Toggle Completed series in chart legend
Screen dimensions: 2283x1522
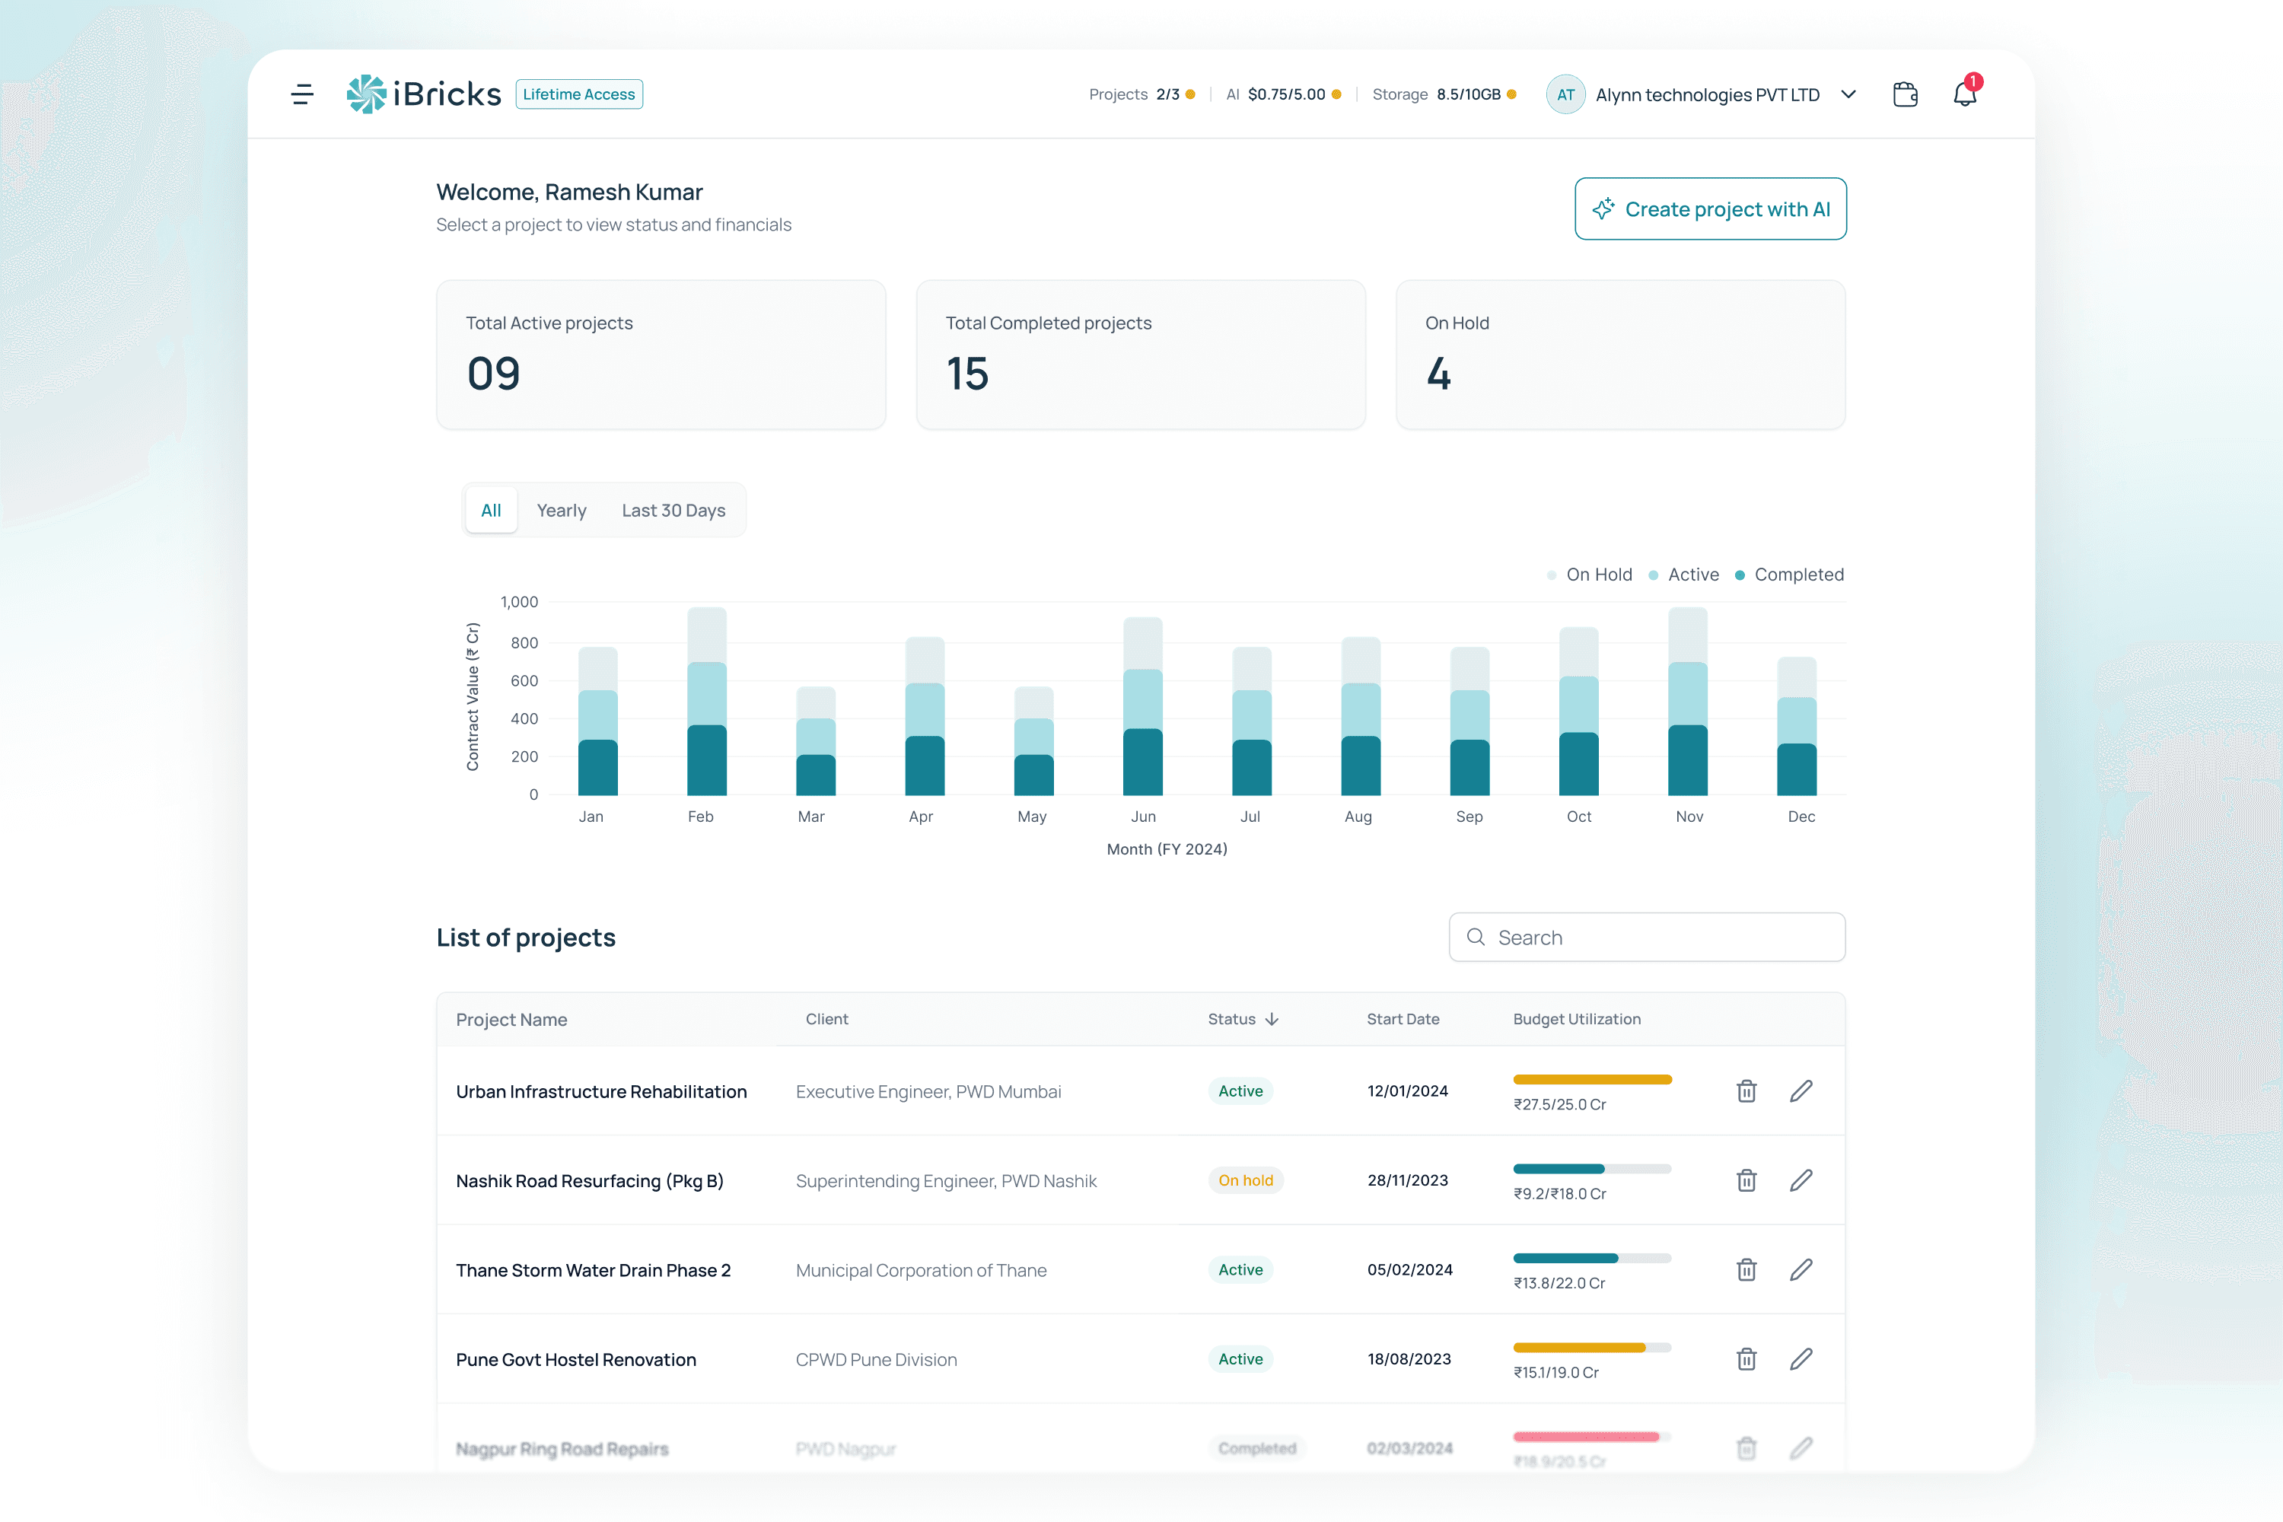1789,575
